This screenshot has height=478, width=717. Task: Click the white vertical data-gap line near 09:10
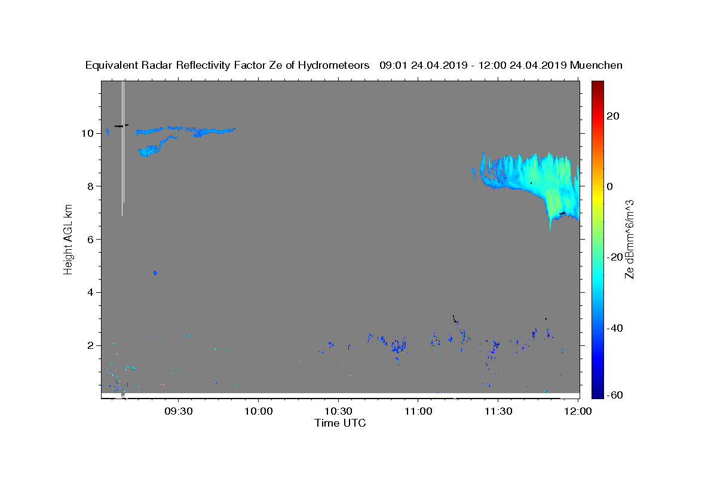pos(122,148)
